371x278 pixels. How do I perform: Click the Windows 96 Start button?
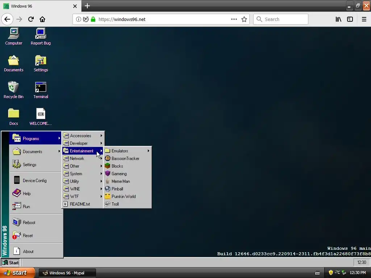coord(11,263)
